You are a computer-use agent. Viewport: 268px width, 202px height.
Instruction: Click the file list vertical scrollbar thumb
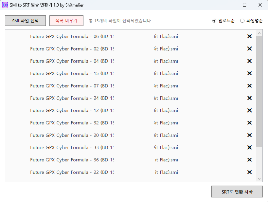(259, 92)
